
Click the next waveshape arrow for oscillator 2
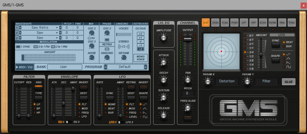point(60,33)
